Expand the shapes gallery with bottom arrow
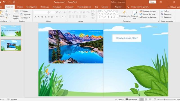This screenshot has width=180, height=101. click(117, 17)
